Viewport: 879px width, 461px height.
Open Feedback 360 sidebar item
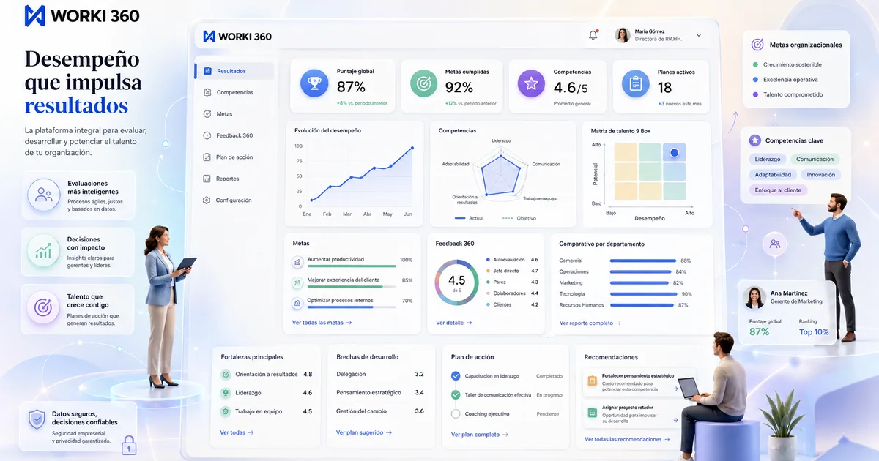[x=234, y=135]
